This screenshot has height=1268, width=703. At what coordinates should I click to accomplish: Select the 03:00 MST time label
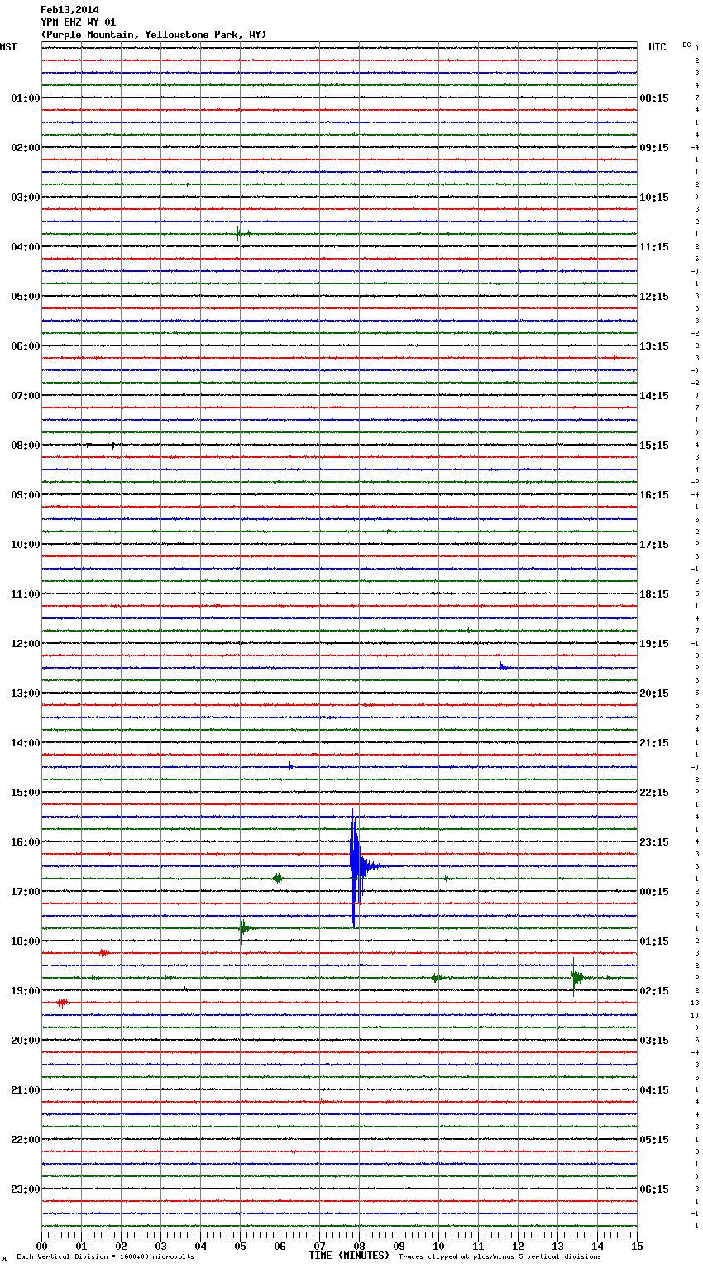coord(26,198)
